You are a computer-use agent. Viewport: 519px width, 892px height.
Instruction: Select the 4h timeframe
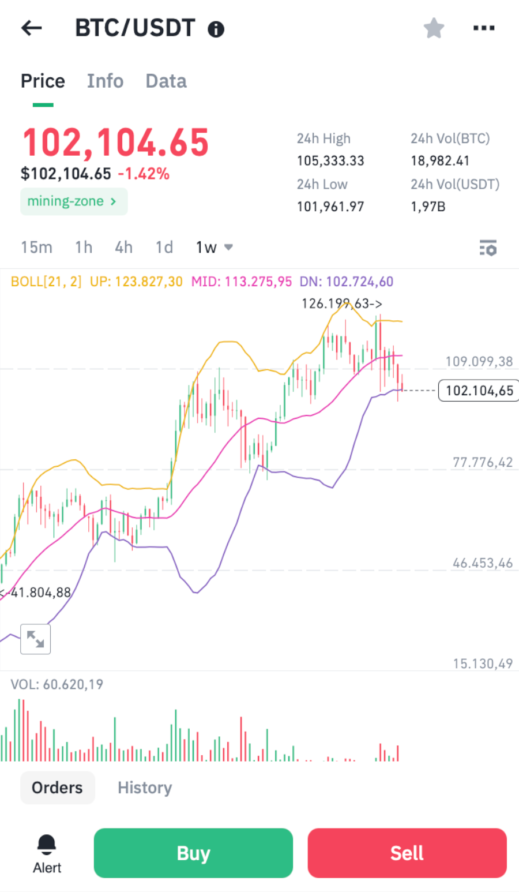tap(123, 248)
